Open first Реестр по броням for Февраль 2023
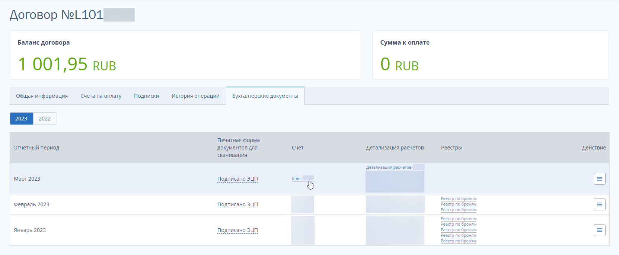Screen dimensions: 619x255 [x=459, y=198]
